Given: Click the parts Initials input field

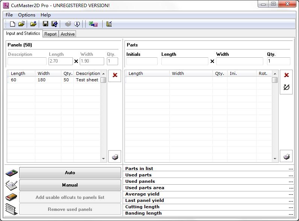Looking at the screenshot, I should click(142, 61).
